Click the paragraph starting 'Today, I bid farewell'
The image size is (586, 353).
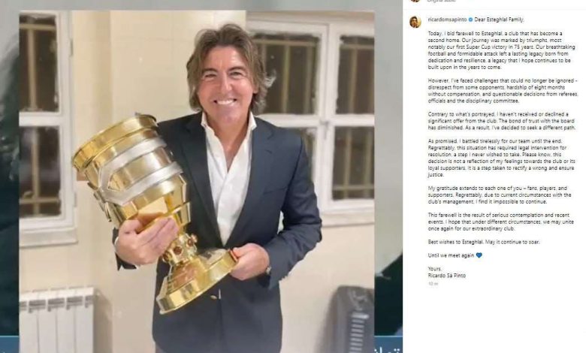coord(500,50)
